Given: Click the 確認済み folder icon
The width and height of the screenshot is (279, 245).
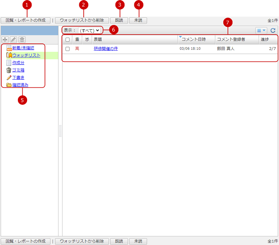Looking at the screenshot, I should (x=9, y=85).
